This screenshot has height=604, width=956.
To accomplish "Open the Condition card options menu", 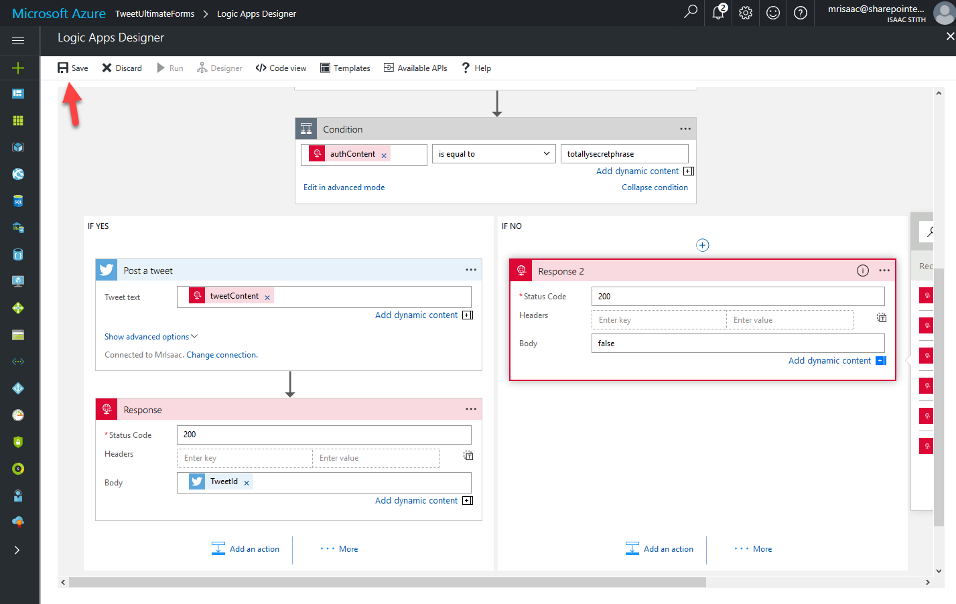I will click(x=685, y=129).
